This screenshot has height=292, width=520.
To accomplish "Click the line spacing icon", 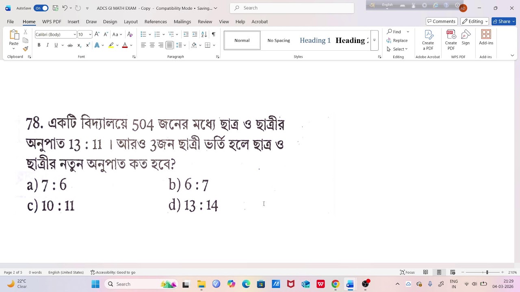I will [179, 45].
